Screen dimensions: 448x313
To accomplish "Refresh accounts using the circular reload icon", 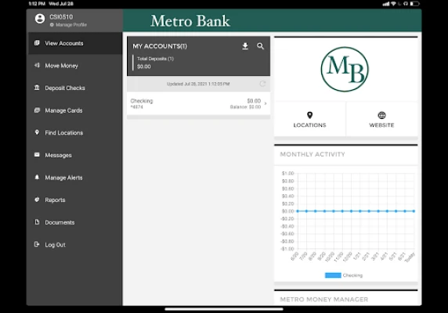I will [x=262, y=84].
